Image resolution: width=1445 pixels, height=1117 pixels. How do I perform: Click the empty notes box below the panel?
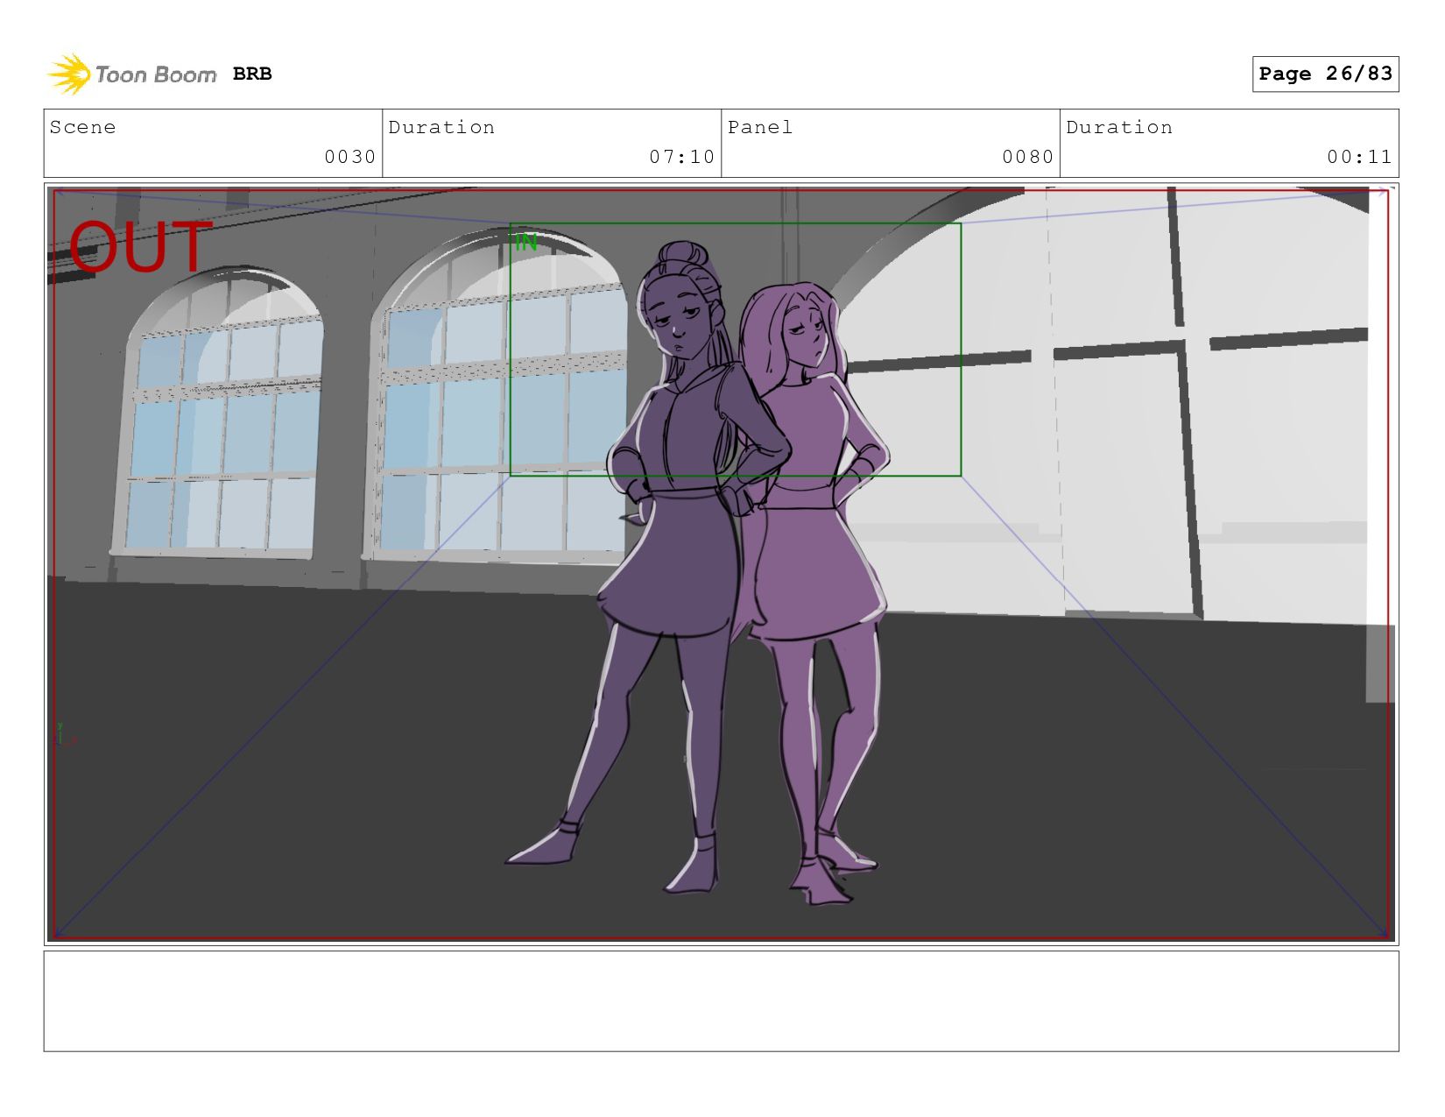(721, 1001)
